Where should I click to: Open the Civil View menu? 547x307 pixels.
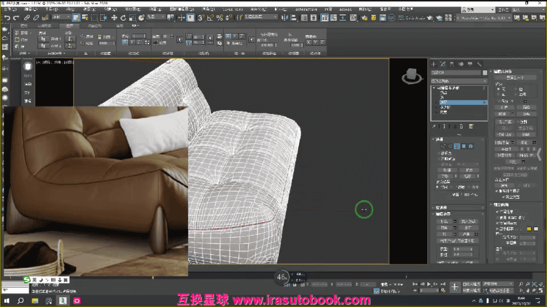coord(233,9)
